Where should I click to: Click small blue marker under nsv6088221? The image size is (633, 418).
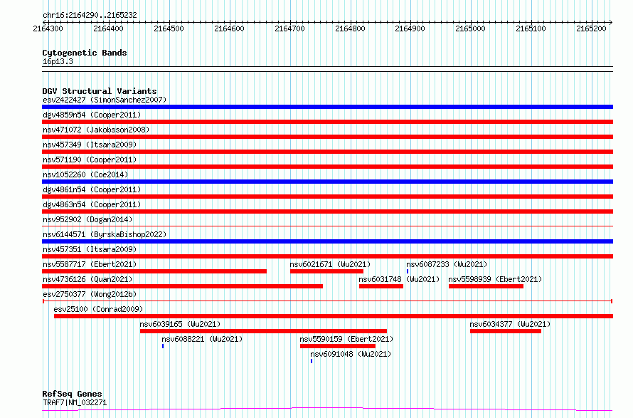tap(163, 346)
